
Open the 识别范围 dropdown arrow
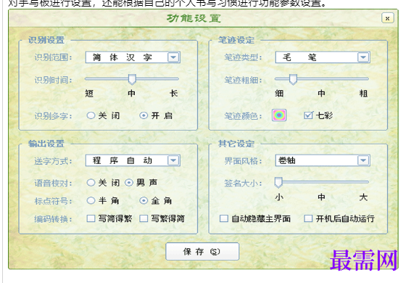coord(173,57)
